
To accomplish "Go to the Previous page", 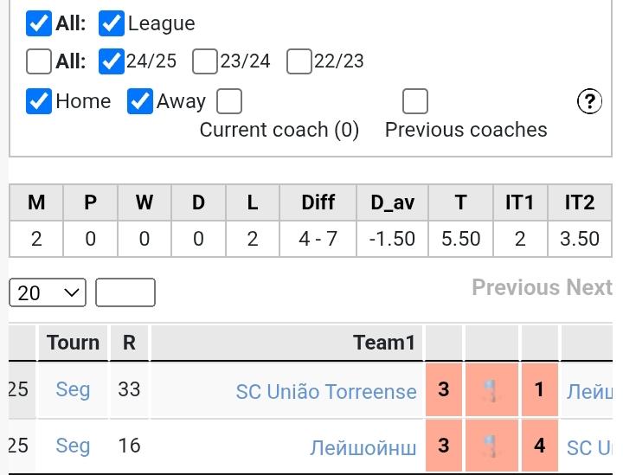I will tap(516, 287).
